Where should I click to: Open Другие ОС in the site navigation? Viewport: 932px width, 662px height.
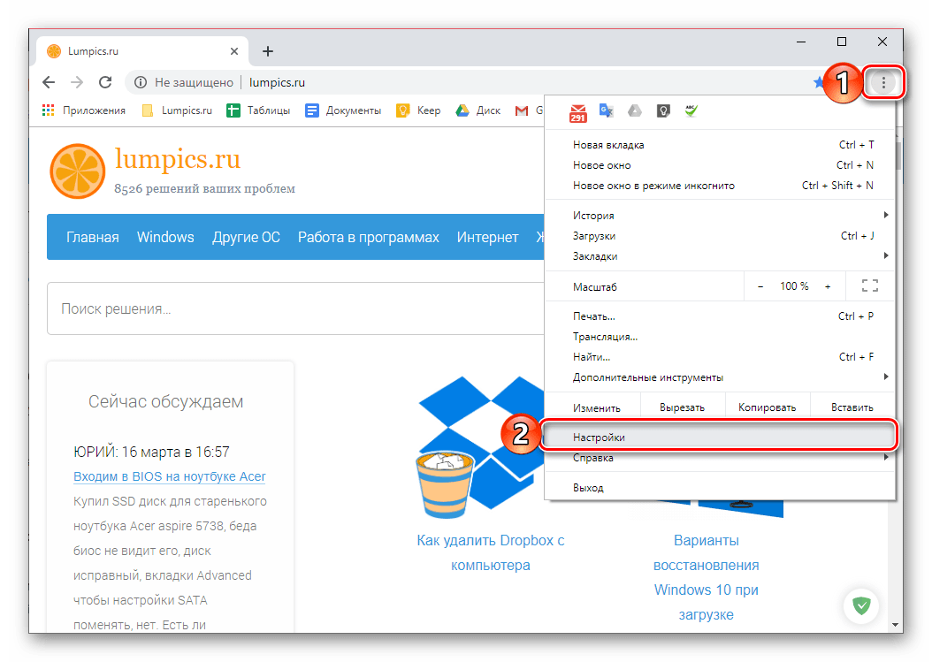tap(246, 237)
